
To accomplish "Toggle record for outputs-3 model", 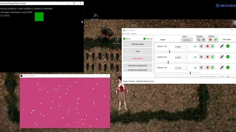I will [x=207, y=67].
